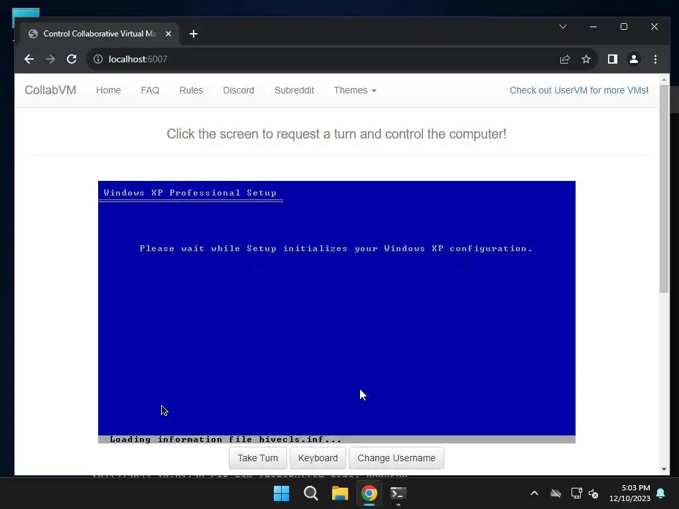Open the Chrome profile menu
Viewport: 679px width, 509px height.
click(x=633, y=59)
